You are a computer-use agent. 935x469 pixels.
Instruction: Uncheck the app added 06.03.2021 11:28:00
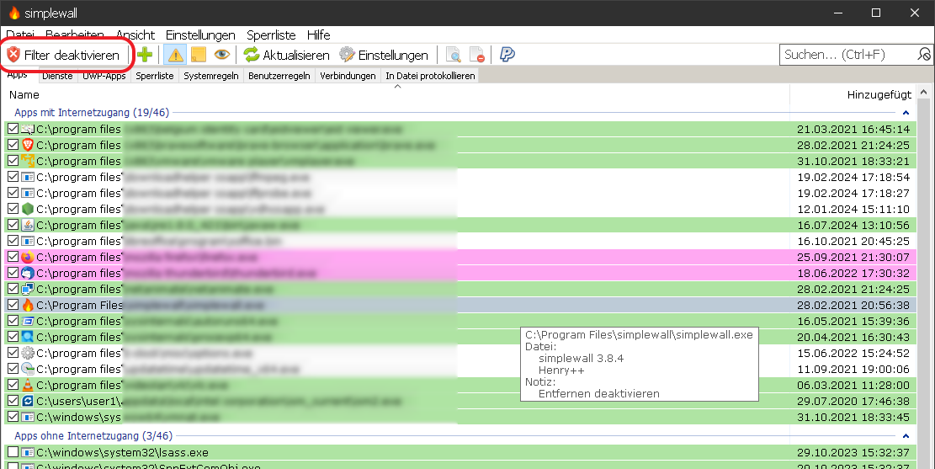point(13,385)
